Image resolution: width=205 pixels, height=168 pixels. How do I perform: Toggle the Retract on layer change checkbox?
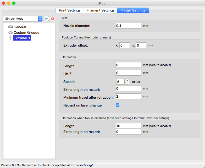(117, 105)
